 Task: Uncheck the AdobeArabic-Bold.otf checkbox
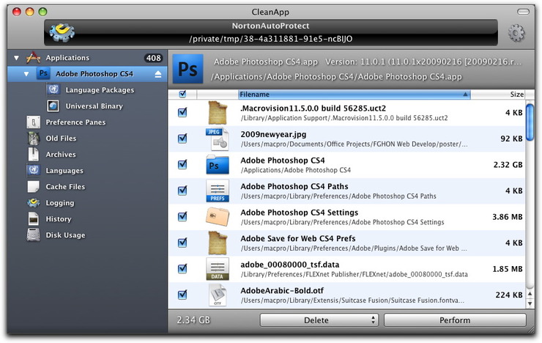[x=182, y=295]
